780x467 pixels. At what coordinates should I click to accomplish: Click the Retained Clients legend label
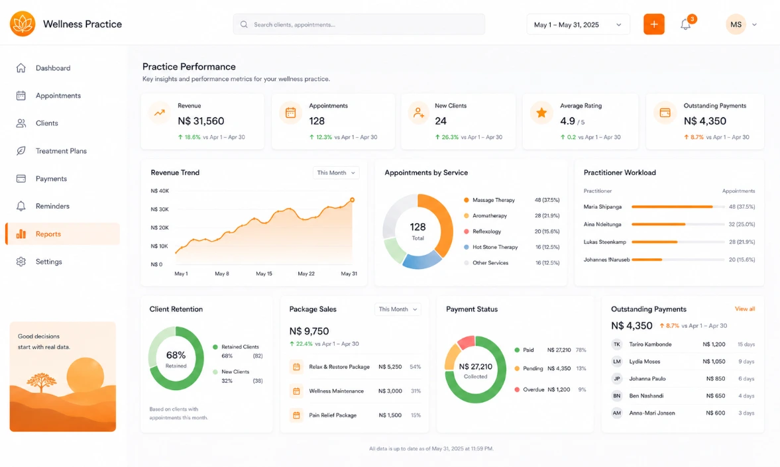pos(240,346)
